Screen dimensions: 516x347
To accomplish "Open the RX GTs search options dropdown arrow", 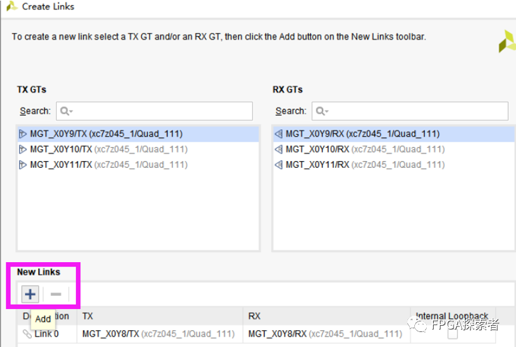I will click(327, 112).
